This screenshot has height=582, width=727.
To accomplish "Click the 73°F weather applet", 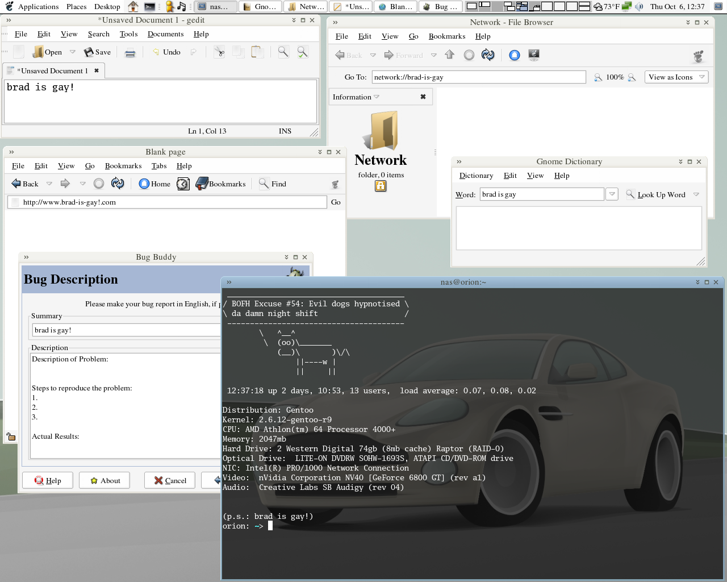I will [607, 7].
